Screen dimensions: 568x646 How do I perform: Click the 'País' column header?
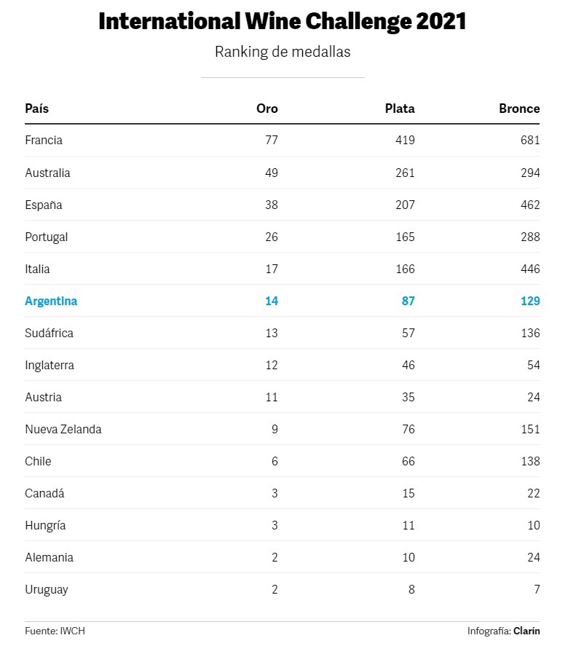pos(36,109)
